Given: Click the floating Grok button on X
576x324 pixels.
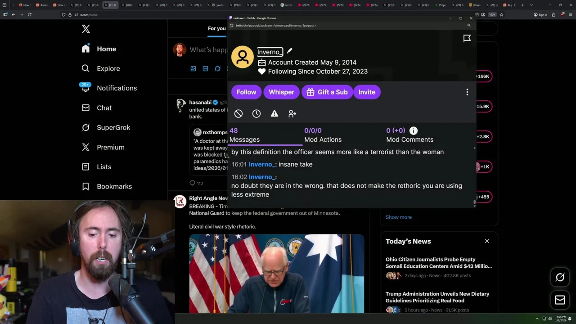Looking at the screenshot, I should 560,277.
